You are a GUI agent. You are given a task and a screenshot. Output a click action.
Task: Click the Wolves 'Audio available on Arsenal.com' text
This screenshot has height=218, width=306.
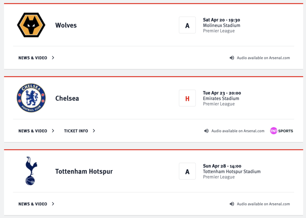tap(263, 58)
